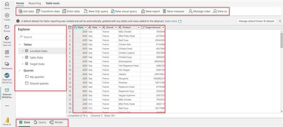Screen dimensions: 283x127
Task: Switch to the Reporting tab
Action: point(35,3)
